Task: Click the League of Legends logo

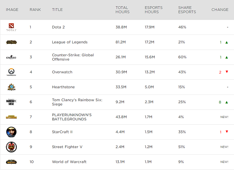Action: 11,42
